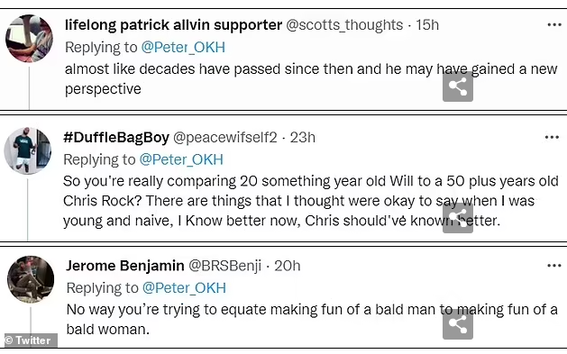This screenshot has width=567, height=354.
Task: Open @Peter_OKH link in first reply
Action: pyautogui.click(x=183, y=48)
